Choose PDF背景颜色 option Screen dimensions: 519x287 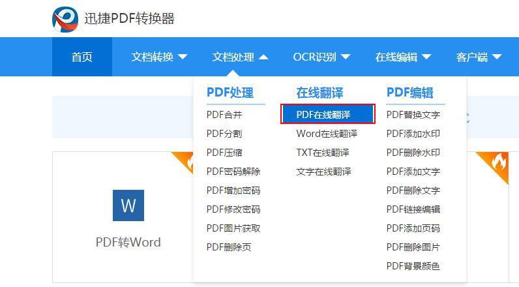413,266
